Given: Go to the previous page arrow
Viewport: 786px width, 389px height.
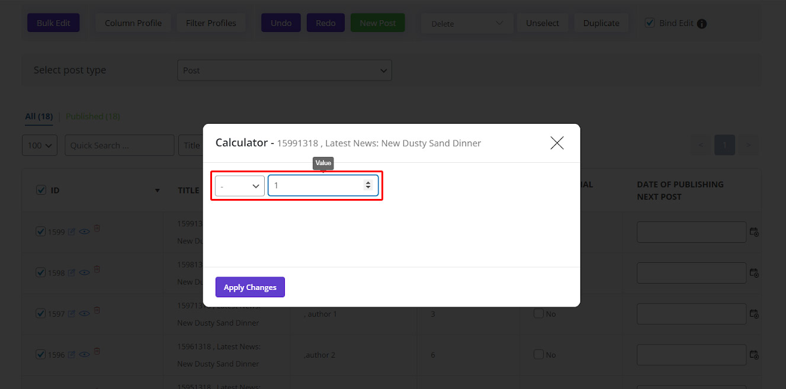Looking at the screenshot, I should pos(701,145).
